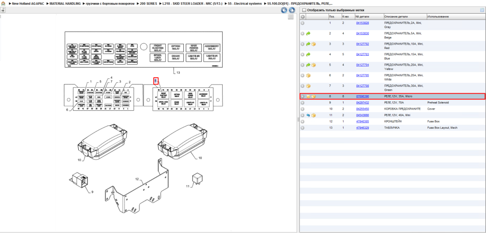Image resolution: width=486 pixels, height=233 pixels.
Task: Select highlighted callout 8 on the diagram
Action: click(156, 81)
